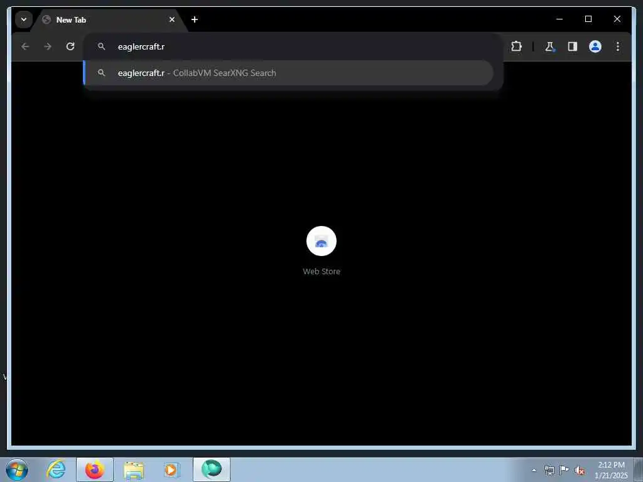Go back with the back arrow
Image resolution: width=643 pixels, height=482 pixels.
(25, 46)
